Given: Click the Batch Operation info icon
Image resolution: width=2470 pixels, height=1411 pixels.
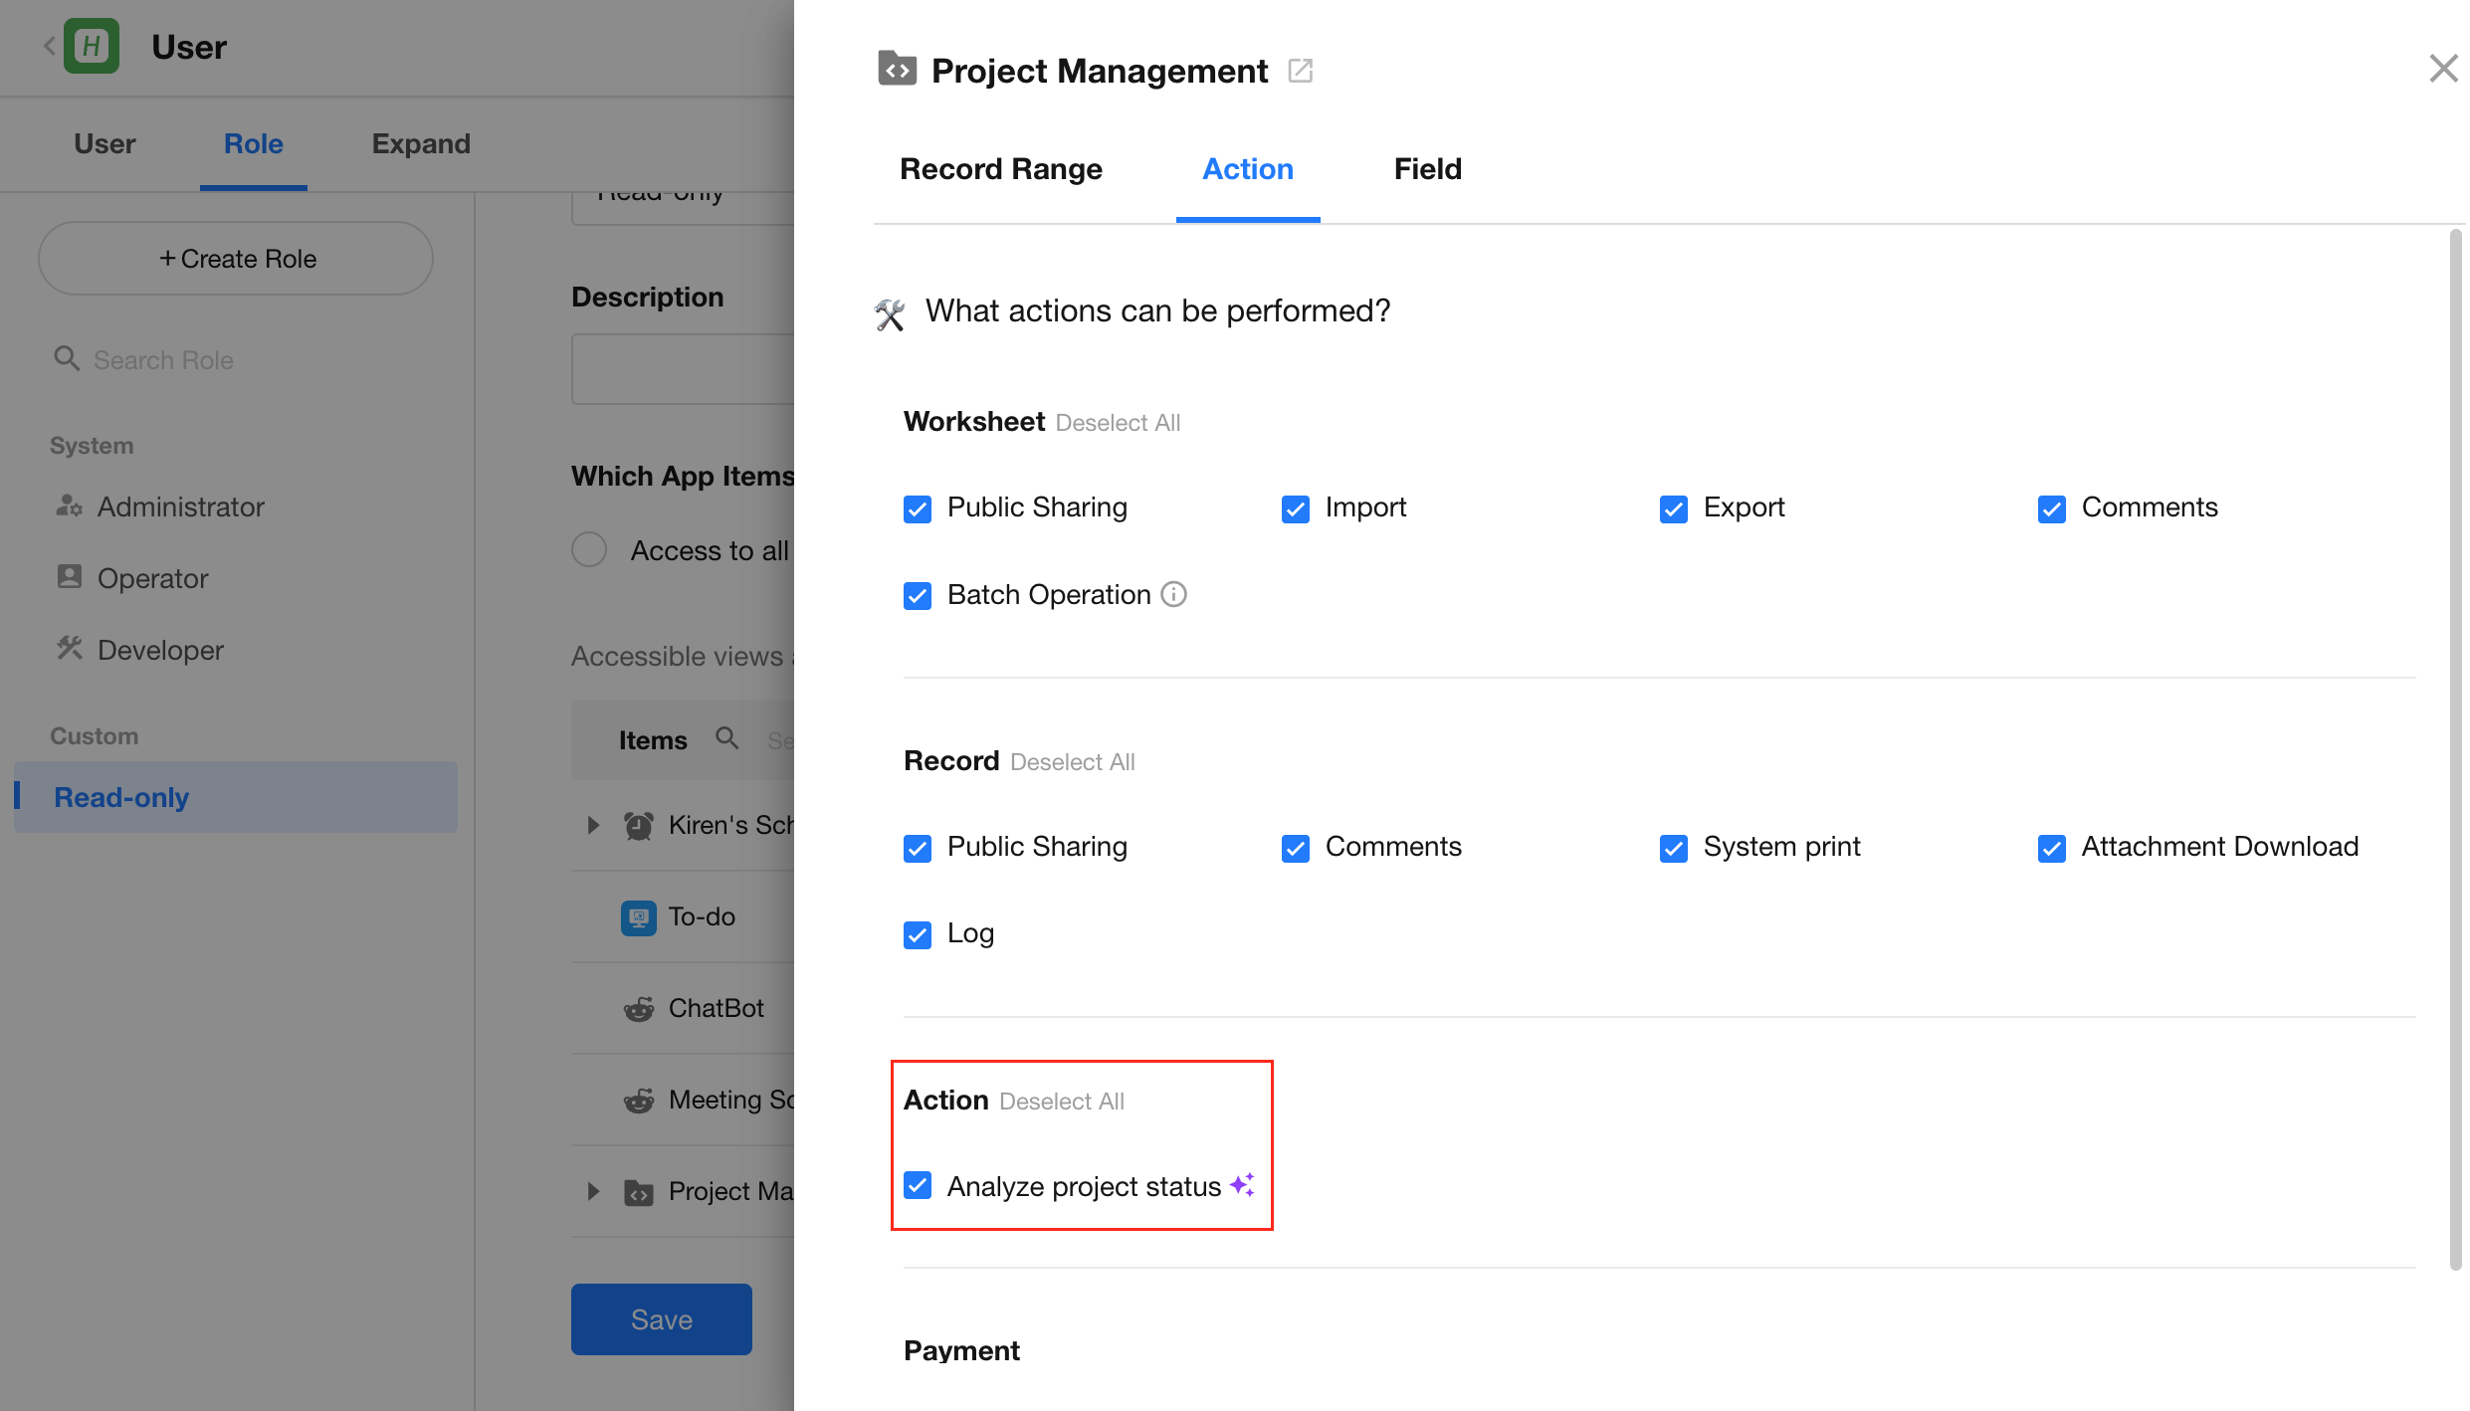Looking at the screenshot, I should 1174,594.
